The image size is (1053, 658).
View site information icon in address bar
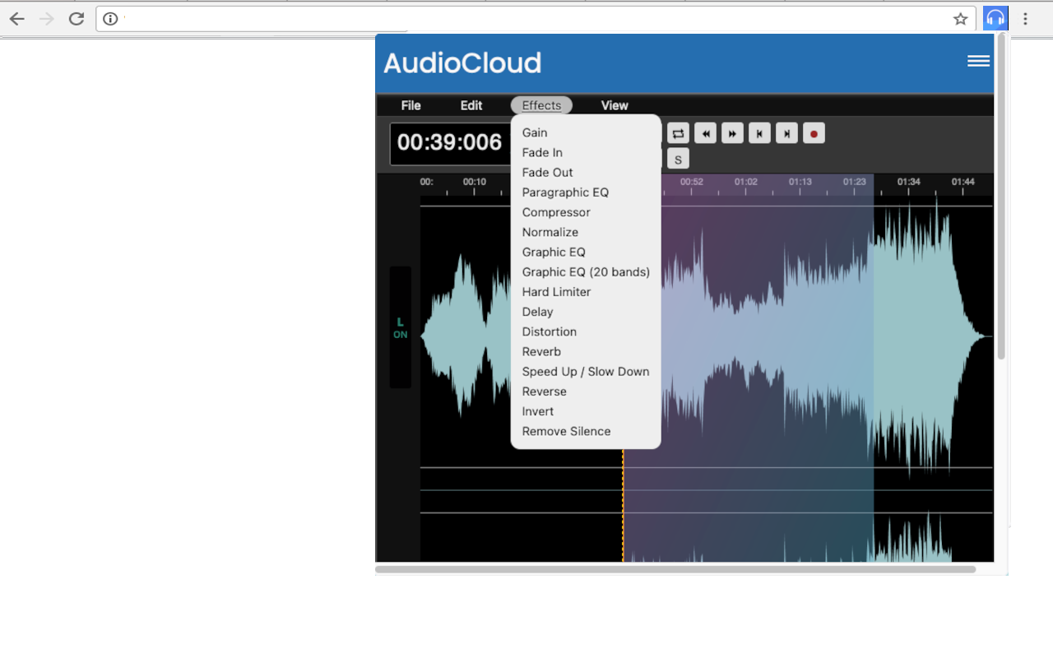coord(110,19)
